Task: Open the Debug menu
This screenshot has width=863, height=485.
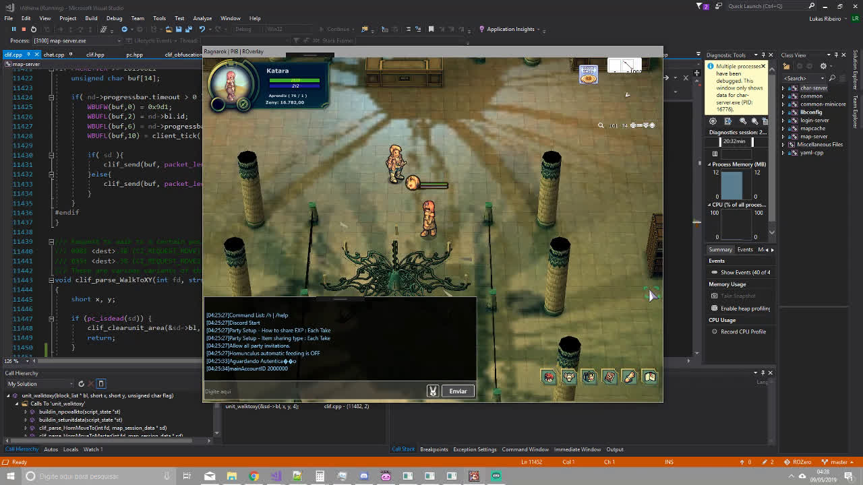Action: coord(114,18)
